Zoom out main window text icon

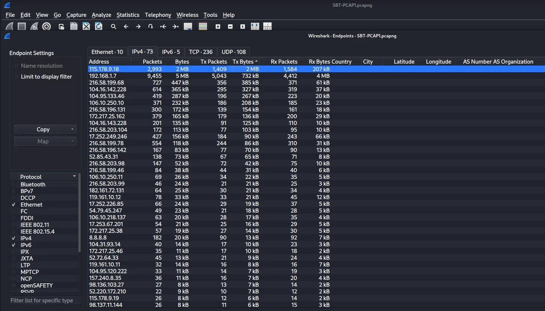[x=230, y=27]
